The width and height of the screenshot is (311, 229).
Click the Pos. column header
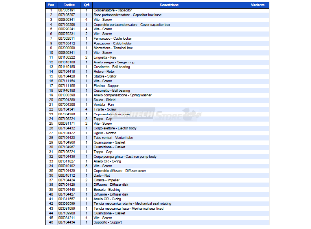[x=51, y=5]
